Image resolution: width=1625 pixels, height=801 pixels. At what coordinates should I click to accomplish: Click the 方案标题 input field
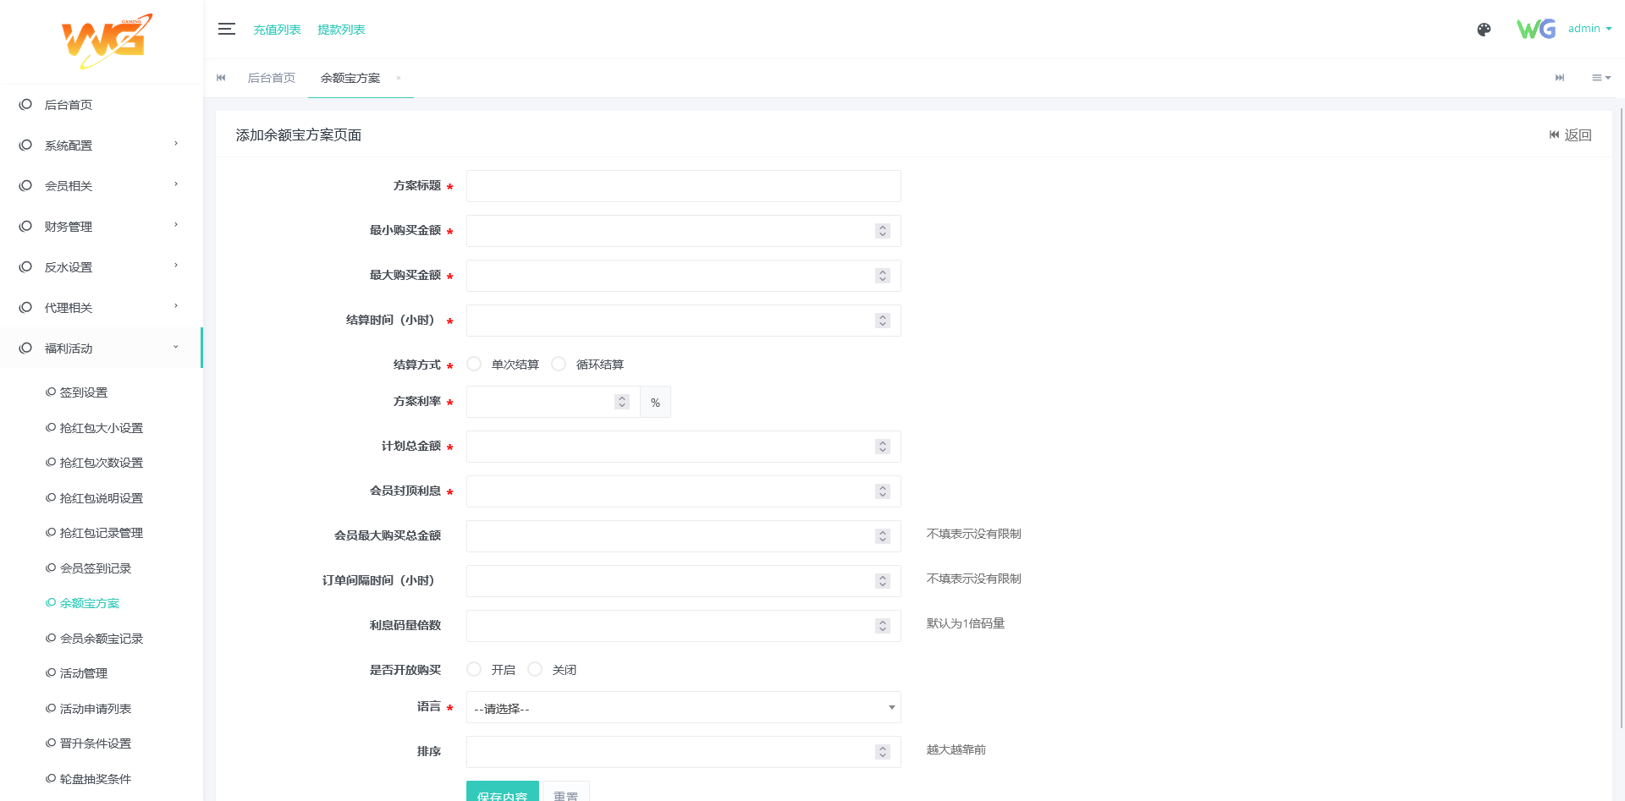click(683, 186)
